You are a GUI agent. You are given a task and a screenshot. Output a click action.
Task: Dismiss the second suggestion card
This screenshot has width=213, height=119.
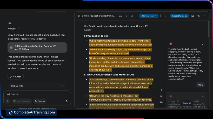pyautogui.click(x=203, y=97)
